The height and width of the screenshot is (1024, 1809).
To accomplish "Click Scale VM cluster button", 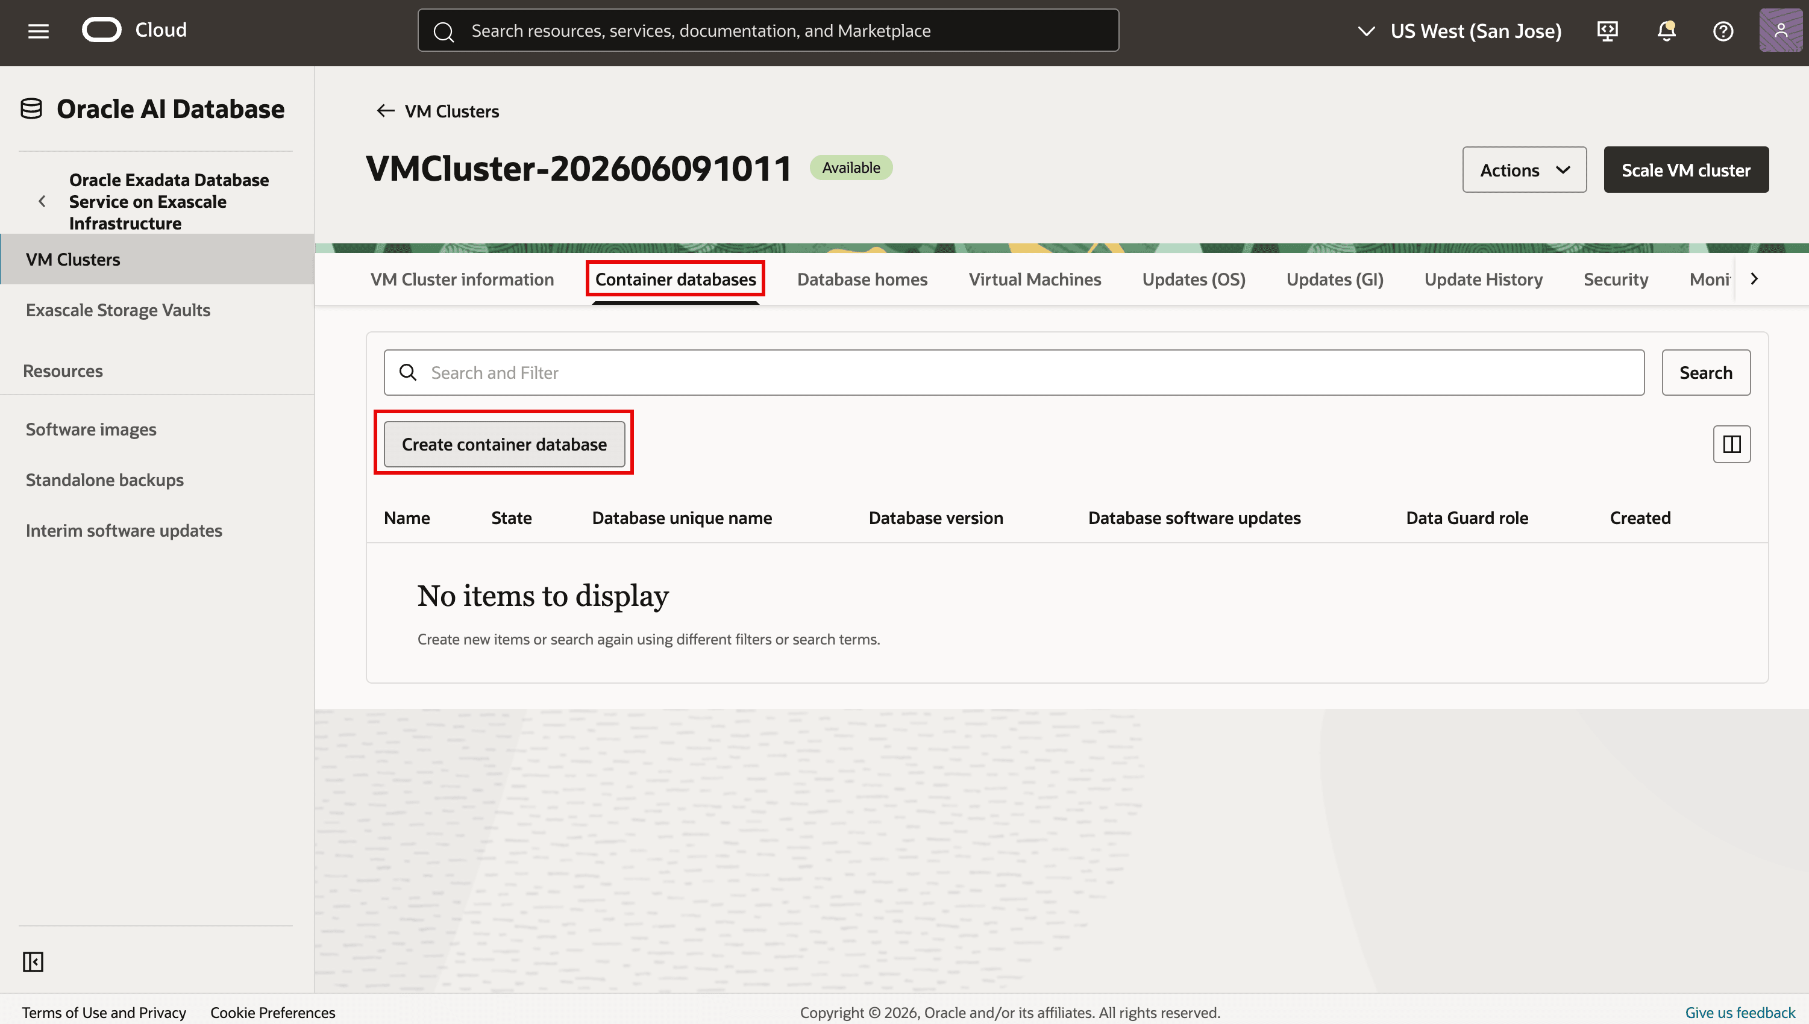I will pos(1686,169).
